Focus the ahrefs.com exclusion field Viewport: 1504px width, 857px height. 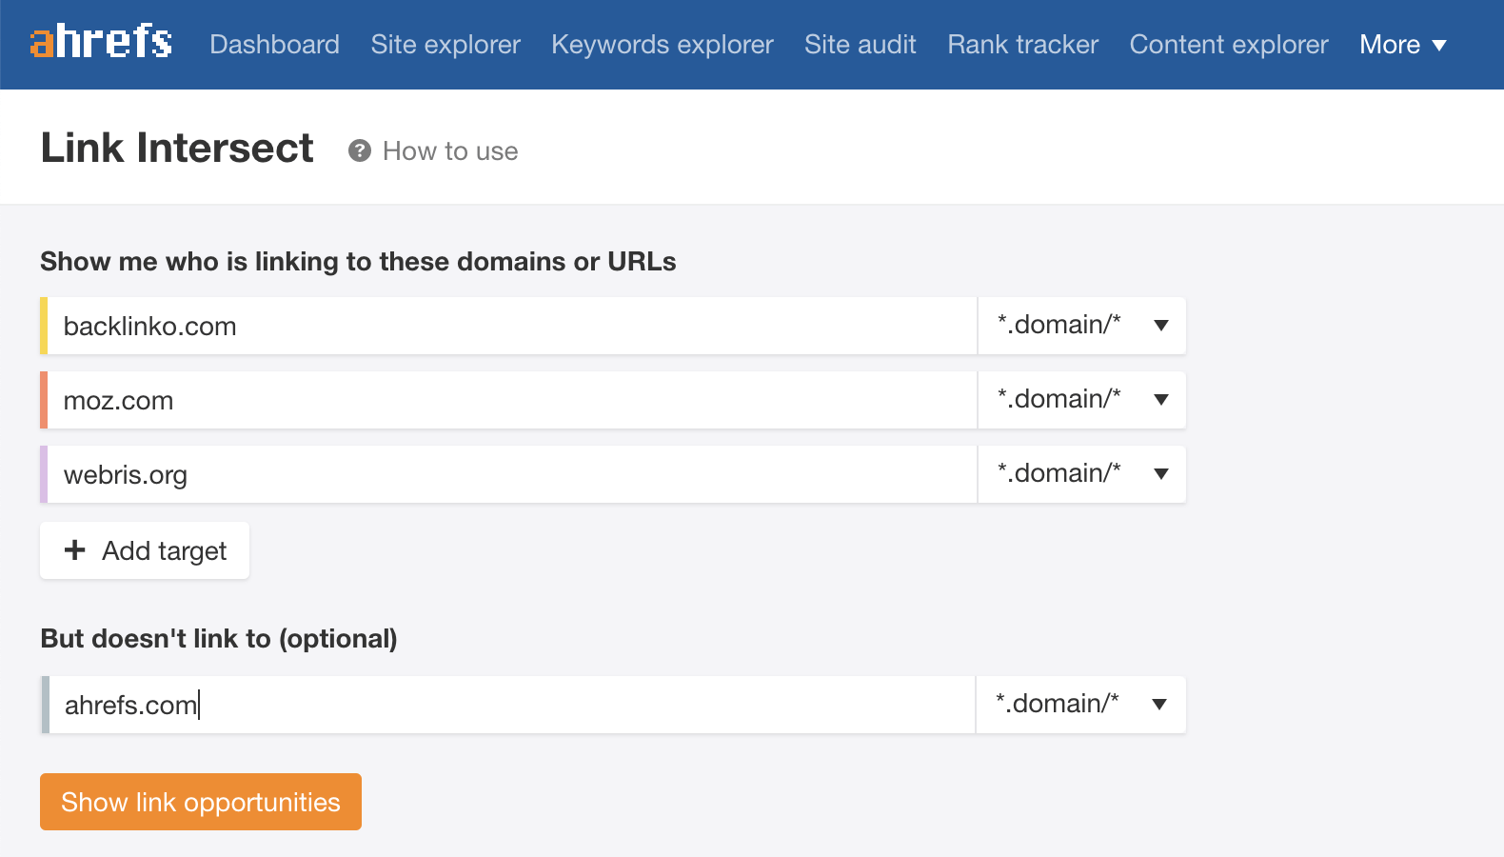512,705
